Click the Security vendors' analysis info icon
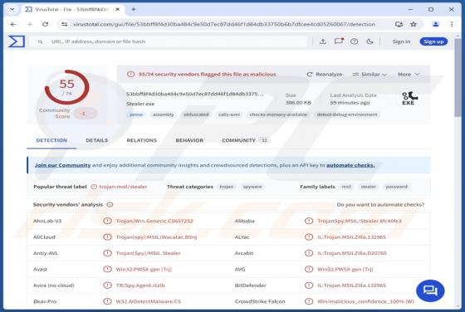 click(x=110, y=204)
